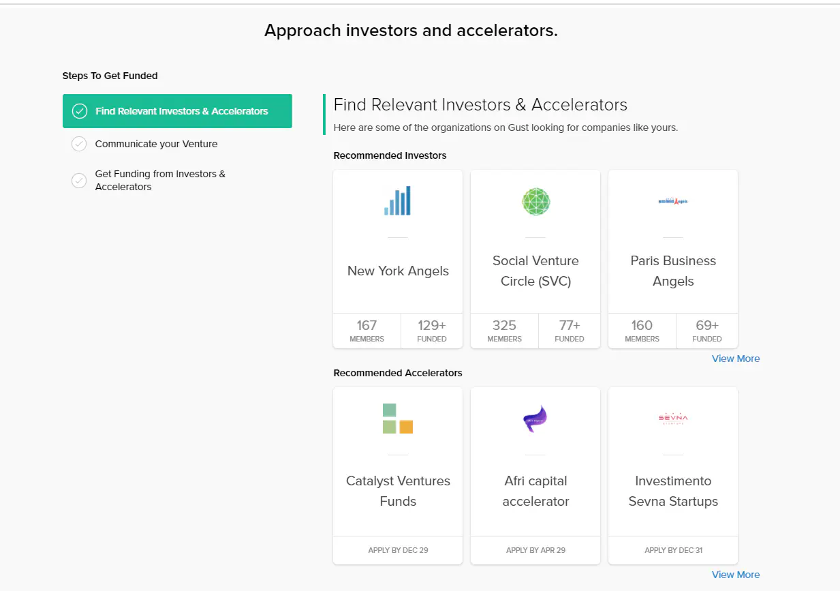This screenshot has width=840, height=591.
Task: Click APPLY BY APR 29 on Afri capital card
Action: click(x=535, y=550)
